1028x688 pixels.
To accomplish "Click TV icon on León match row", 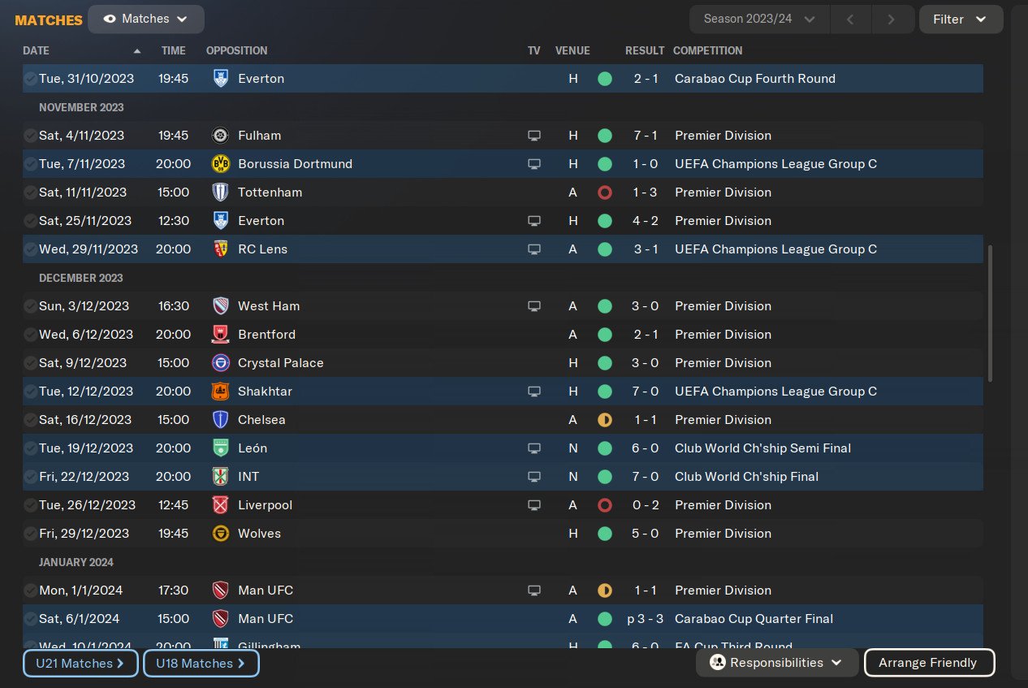I will pyautogui.click(x=533, y=448).
